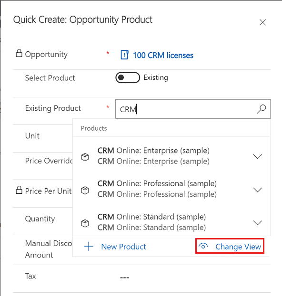Viewport: 282px width, 296px height.
Task: Expand details for CRM Online: Enterprise (sample)
Action: point(258,156)
